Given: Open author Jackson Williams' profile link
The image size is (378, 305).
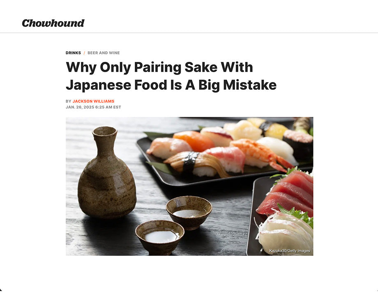Looking at the screenshot, I should (93, 101).
